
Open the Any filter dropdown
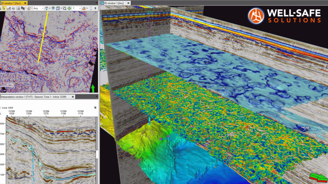[x=43, y=9]
